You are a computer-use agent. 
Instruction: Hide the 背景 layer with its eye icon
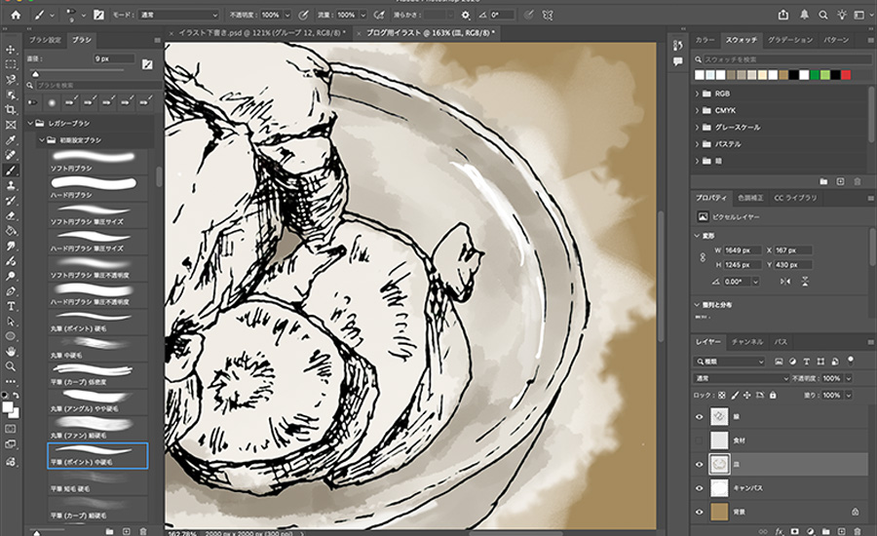pos(699,511)
